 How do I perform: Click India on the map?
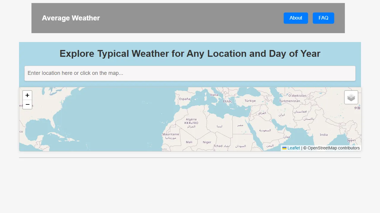(x=324, y=135)
